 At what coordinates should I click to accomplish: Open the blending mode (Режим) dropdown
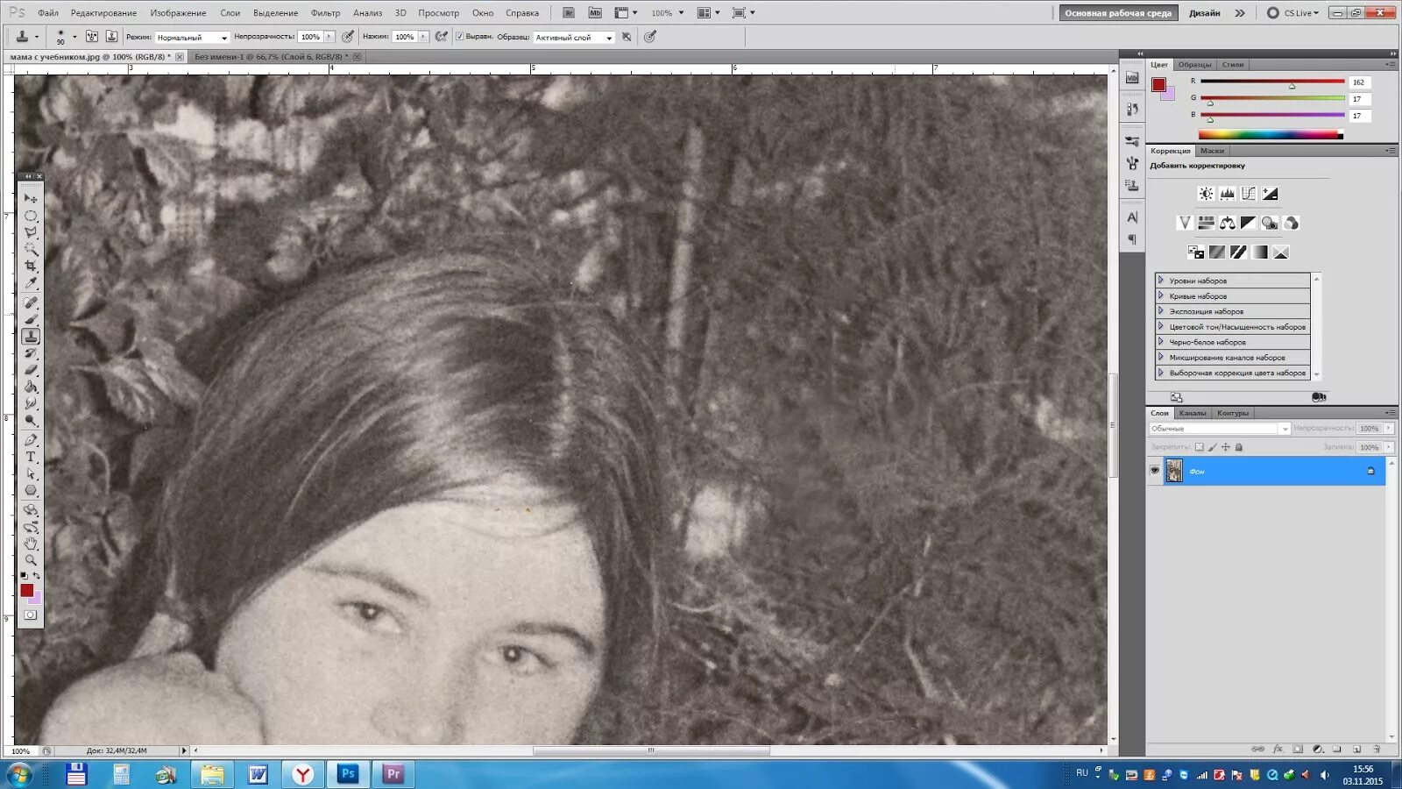pos(192,37)
